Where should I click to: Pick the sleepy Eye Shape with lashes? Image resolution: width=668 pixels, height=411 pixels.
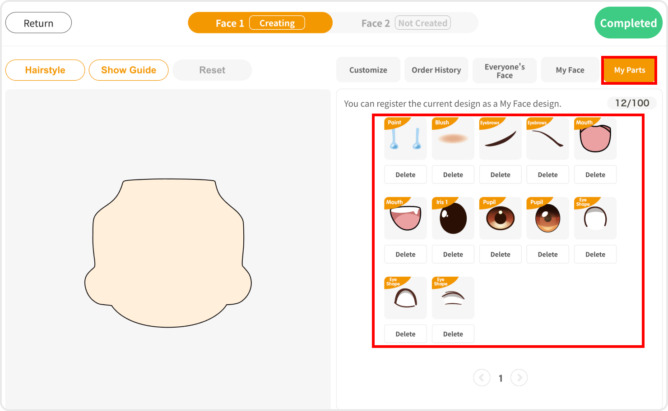coord(453,298)
